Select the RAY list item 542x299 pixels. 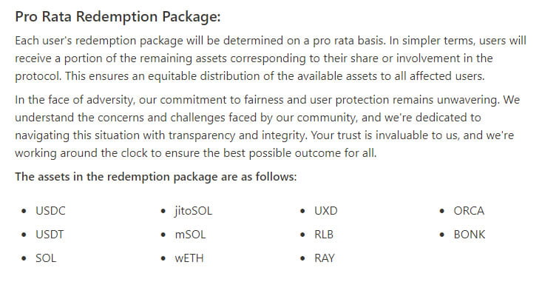tap(324, 258)
